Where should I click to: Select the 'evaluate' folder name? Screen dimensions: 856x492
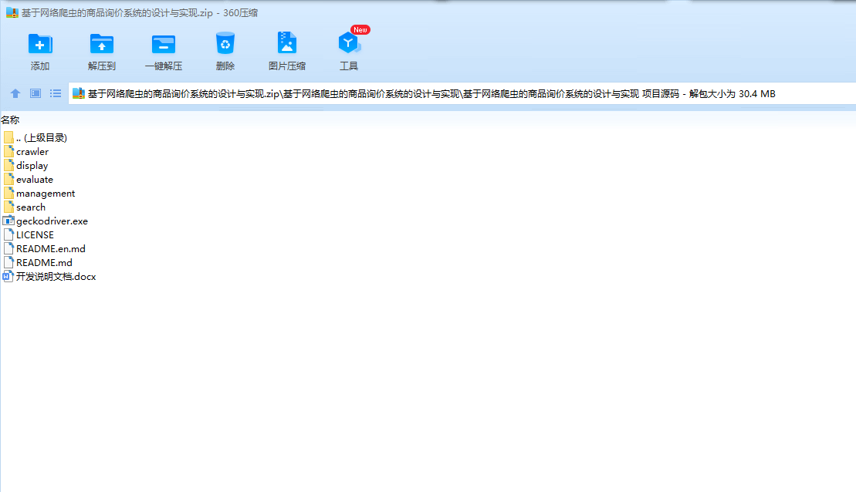tap(35, 180)
